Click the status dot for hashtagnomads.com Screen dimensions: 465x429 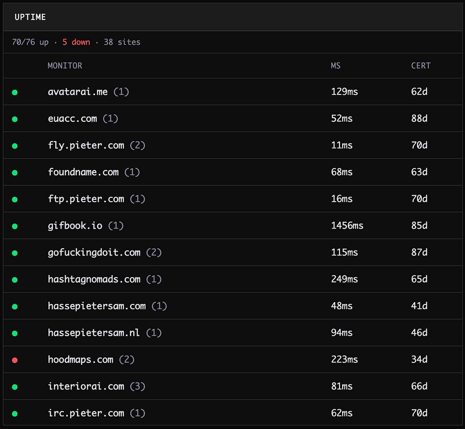point(15,280)
